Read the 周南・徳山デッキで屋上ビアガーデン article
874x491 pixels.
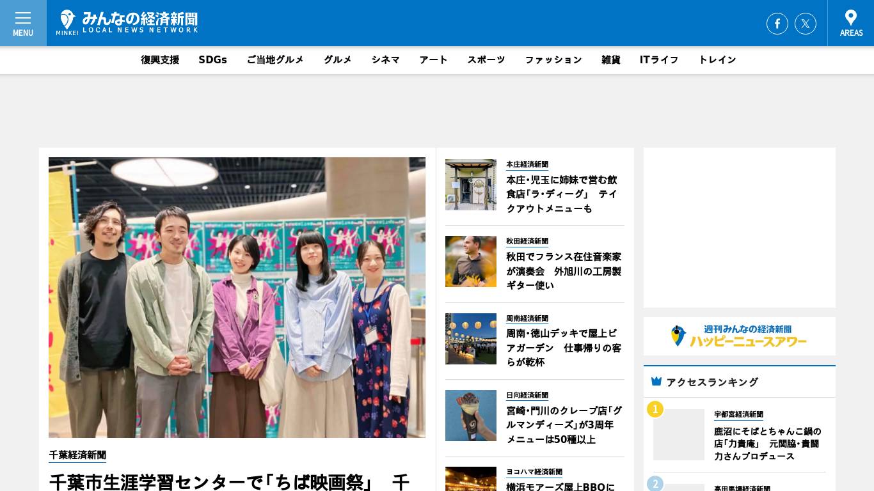[564, 348]
